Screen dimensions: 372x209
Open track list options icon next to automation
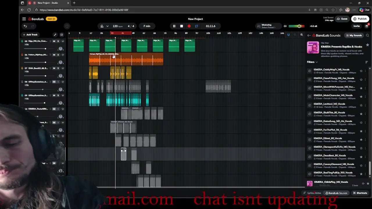point(62,35)
